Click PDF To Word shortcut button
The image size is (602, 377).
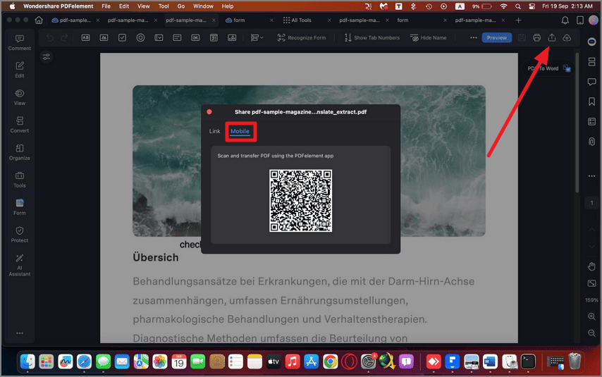coord(549,68)
